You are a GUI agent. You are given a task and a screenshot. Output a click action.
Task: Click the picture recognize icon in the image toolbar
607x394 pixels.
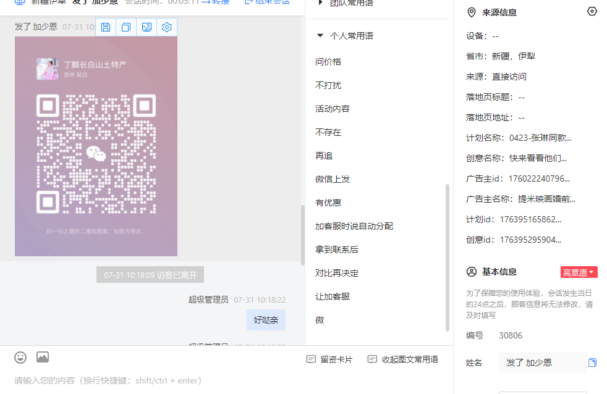pyautogui.click(x=146, y=27)
